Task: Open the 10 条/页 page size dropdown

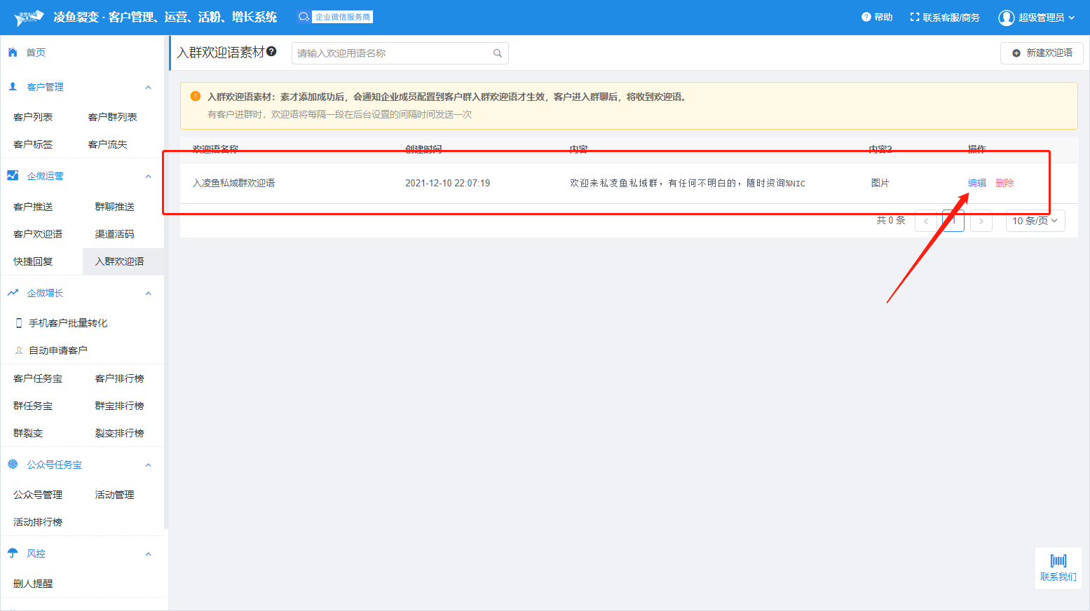Action: tap(1035, 221)
